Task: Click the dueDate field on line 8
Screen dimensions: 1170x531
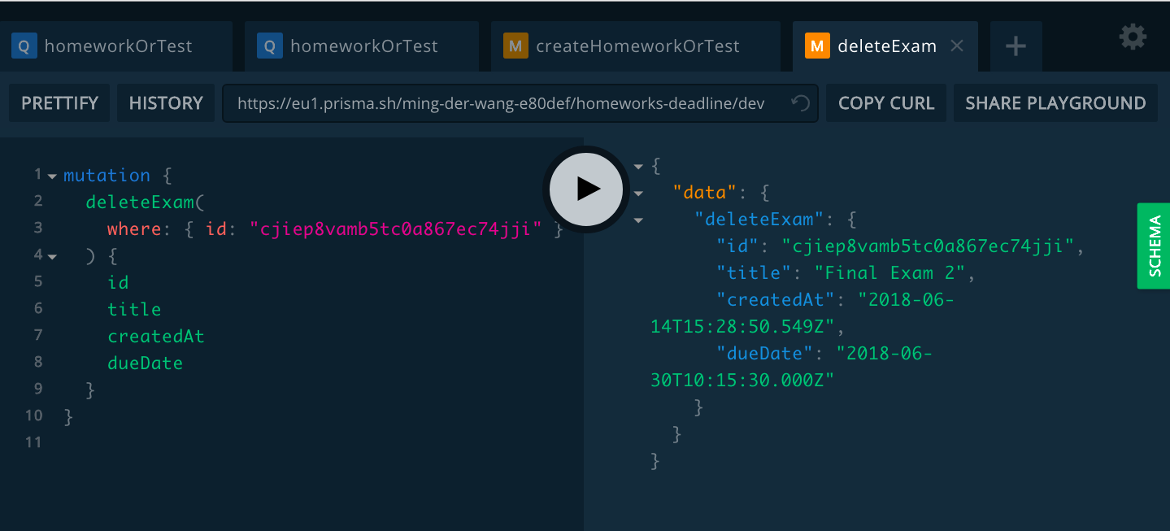Action: pyautogui.click(x=145, y=363)
